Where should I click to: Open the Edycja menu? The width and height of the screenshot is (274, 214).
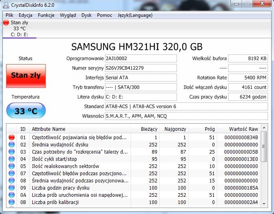pyautogui.click(x=26, y=15)
